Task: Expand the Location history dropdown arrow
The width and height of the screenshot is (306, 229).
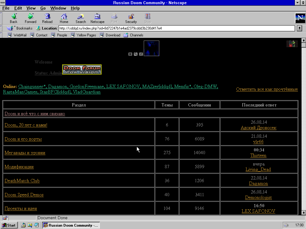Action: click(x=299, y=28)
